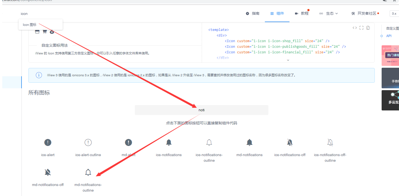Open the 组件 components tab

tap(277, 14)
